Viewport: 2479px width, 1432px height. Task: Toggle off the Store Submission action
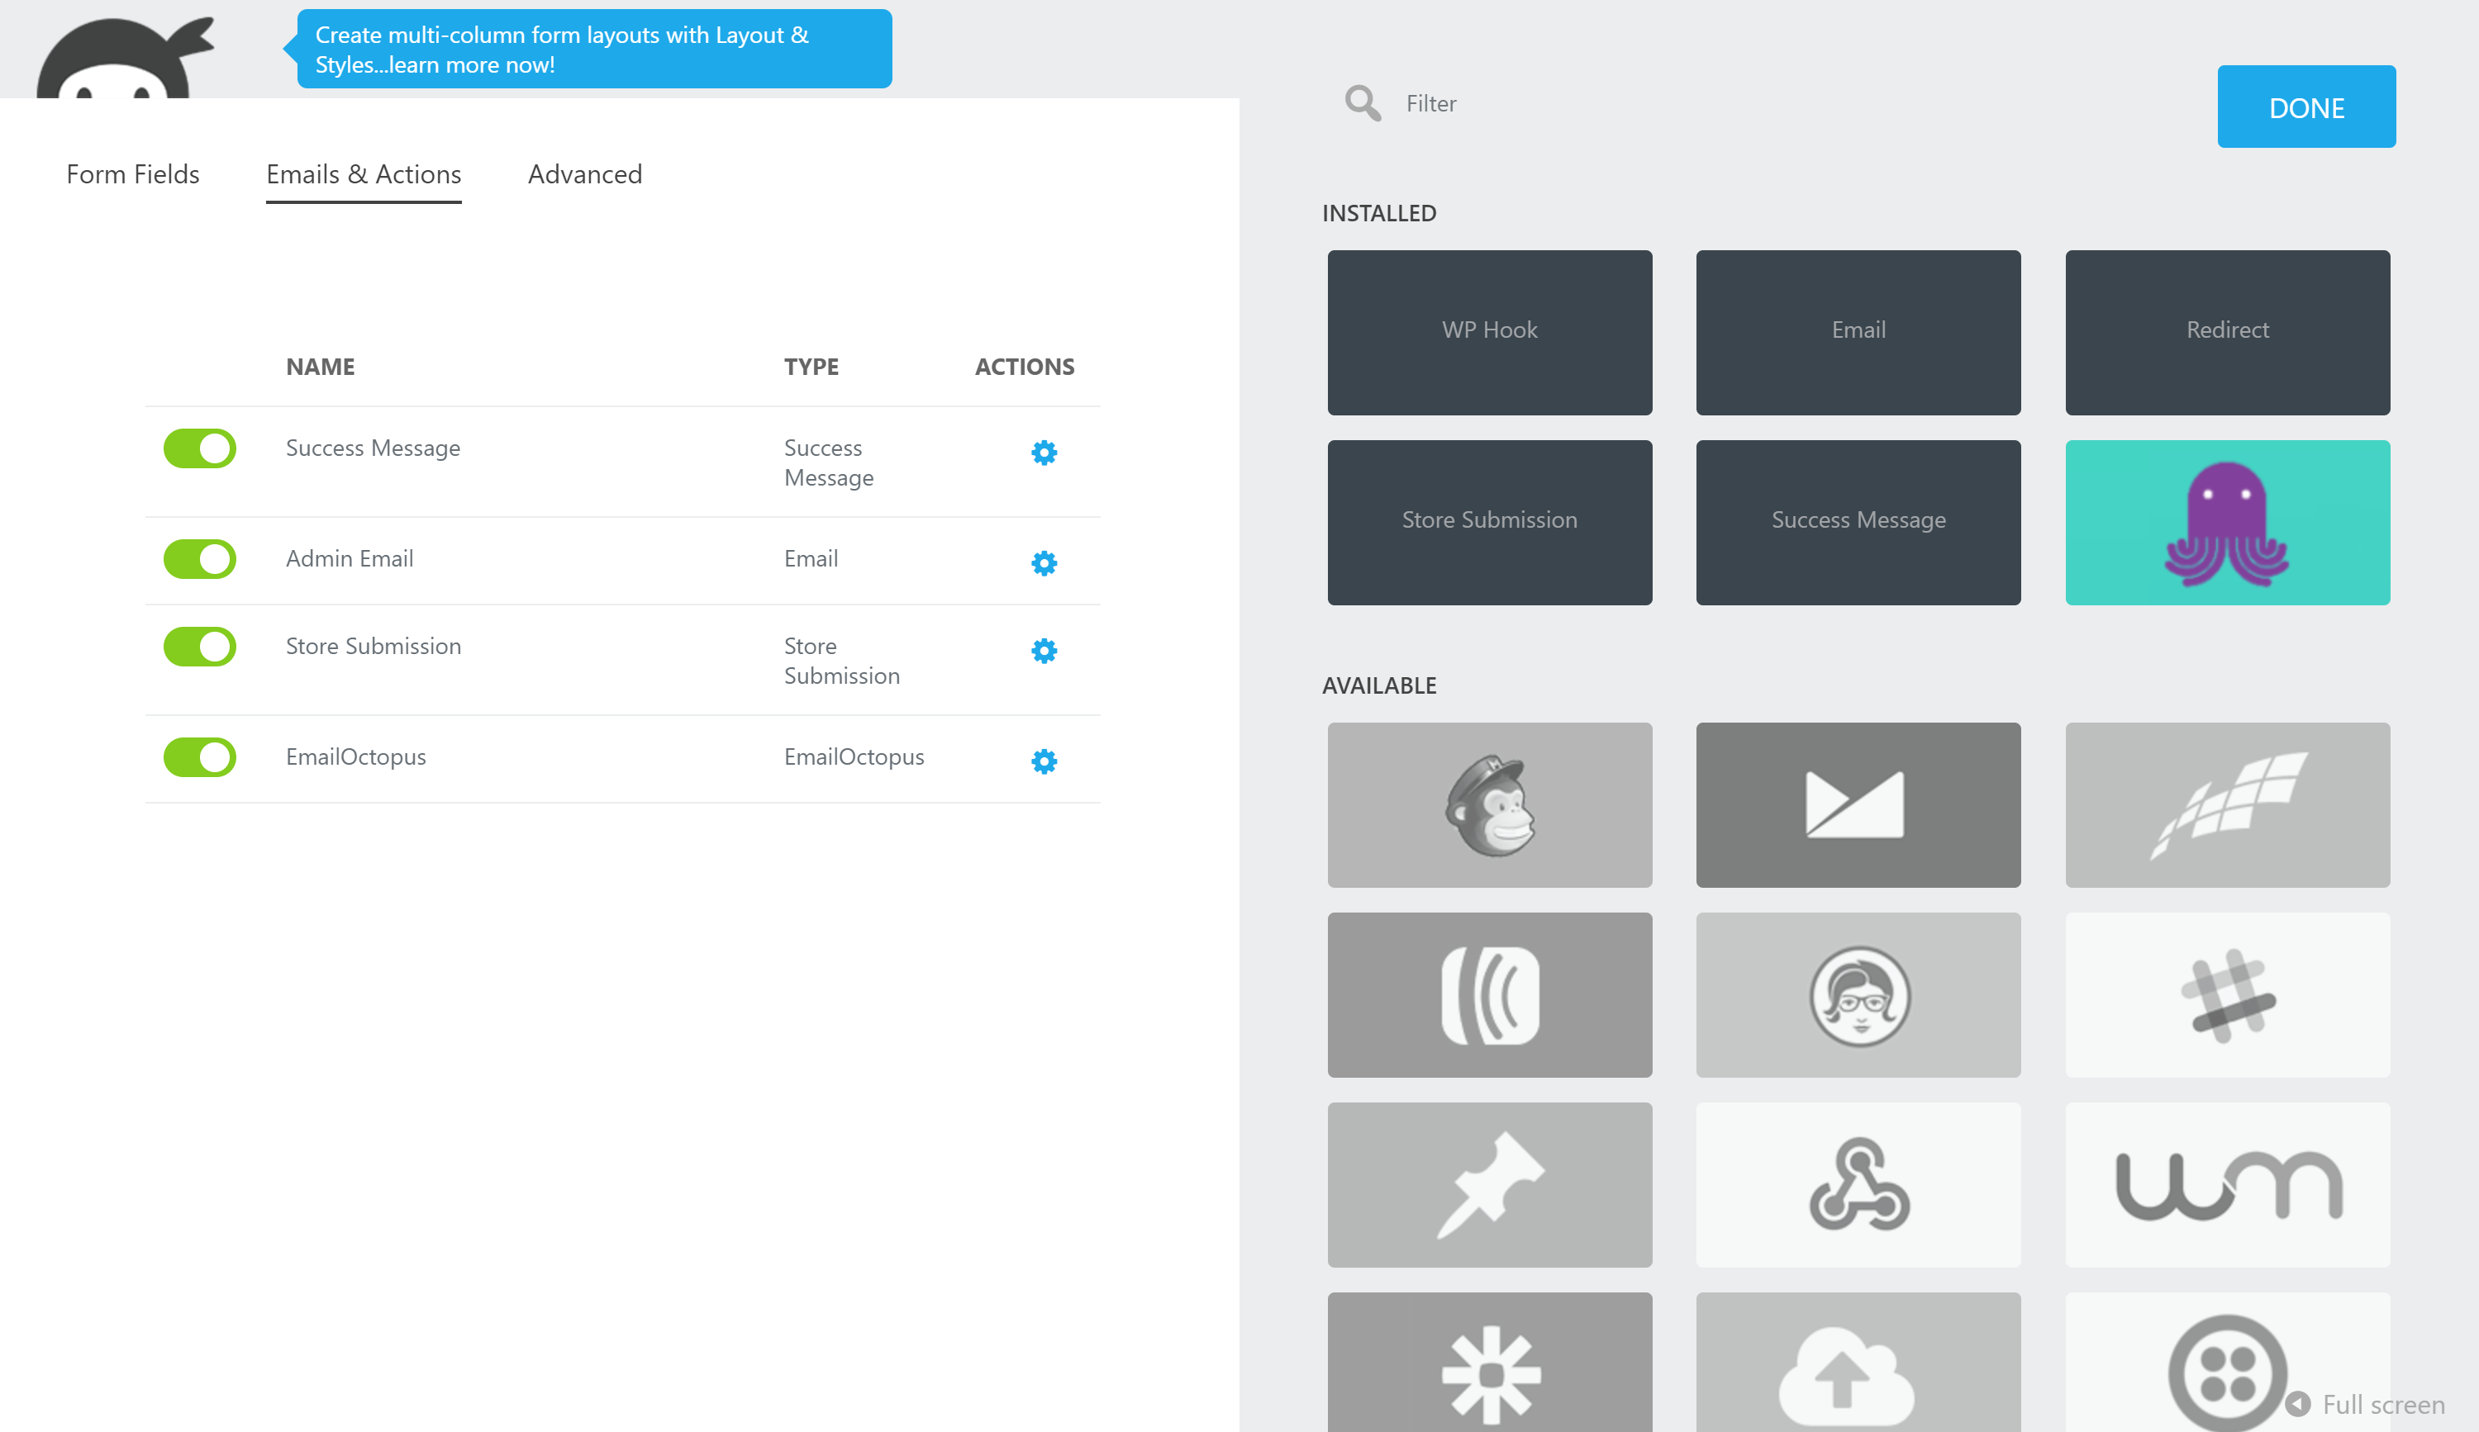[x=200, y=647]
